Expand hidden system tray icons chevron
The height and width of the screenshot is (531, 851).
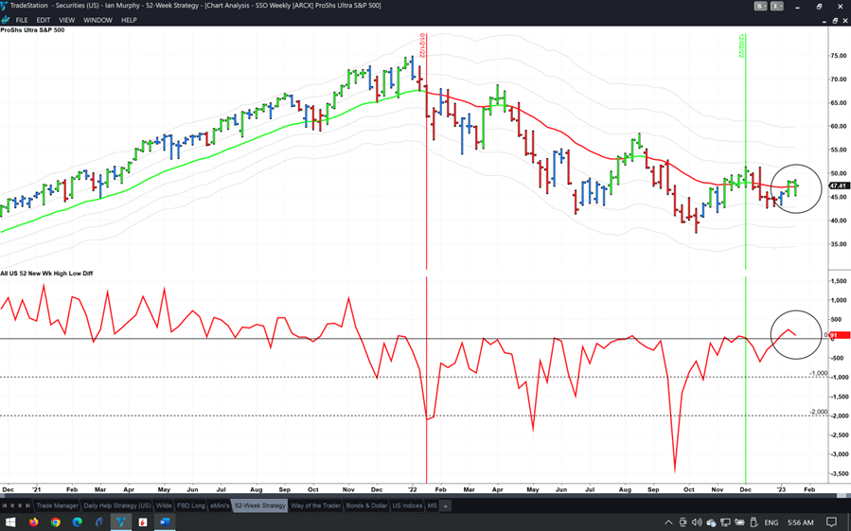[668, 522]
